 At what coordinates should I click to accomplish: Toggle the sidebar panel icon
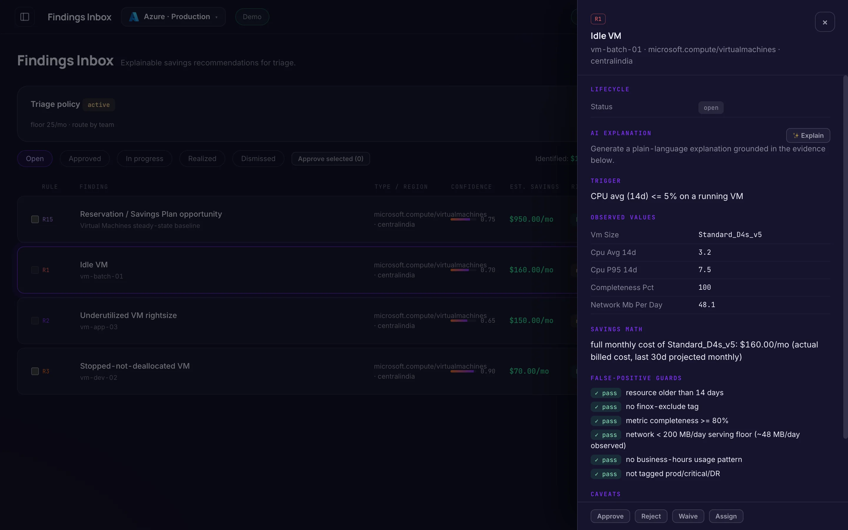point(24,17)
